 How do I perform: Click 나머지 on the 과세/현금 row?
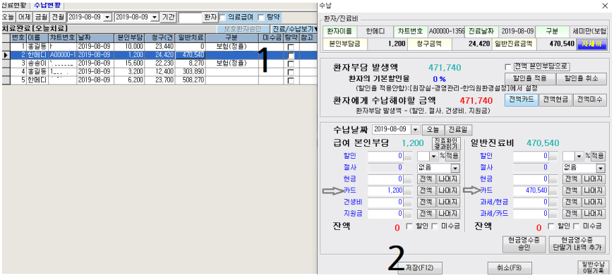[594, 202]
